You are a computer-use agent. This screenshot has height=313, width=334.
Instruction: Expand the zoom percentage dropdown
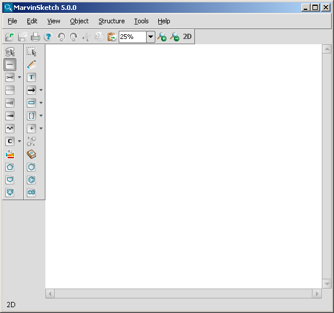click(151, 37)
